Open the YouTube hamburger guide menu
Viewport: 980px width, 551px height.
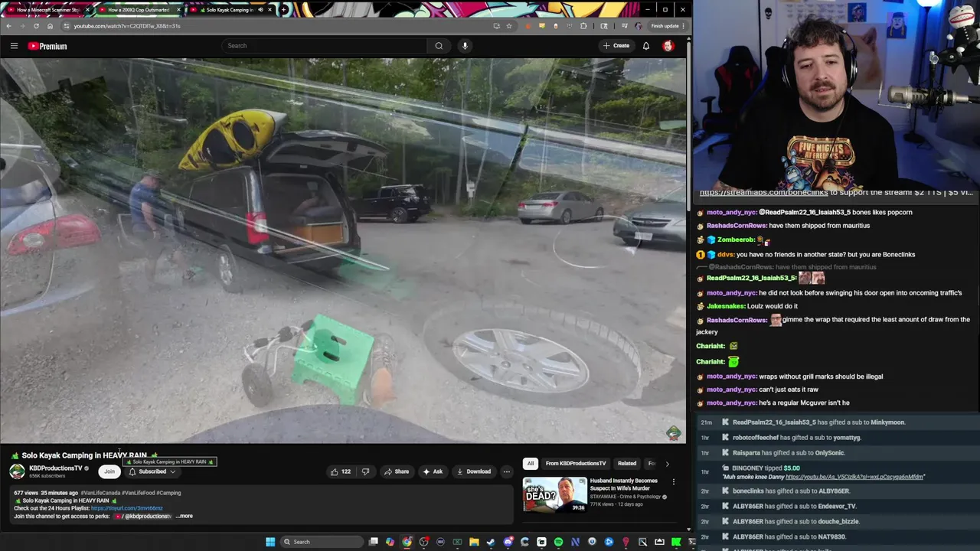14,46
